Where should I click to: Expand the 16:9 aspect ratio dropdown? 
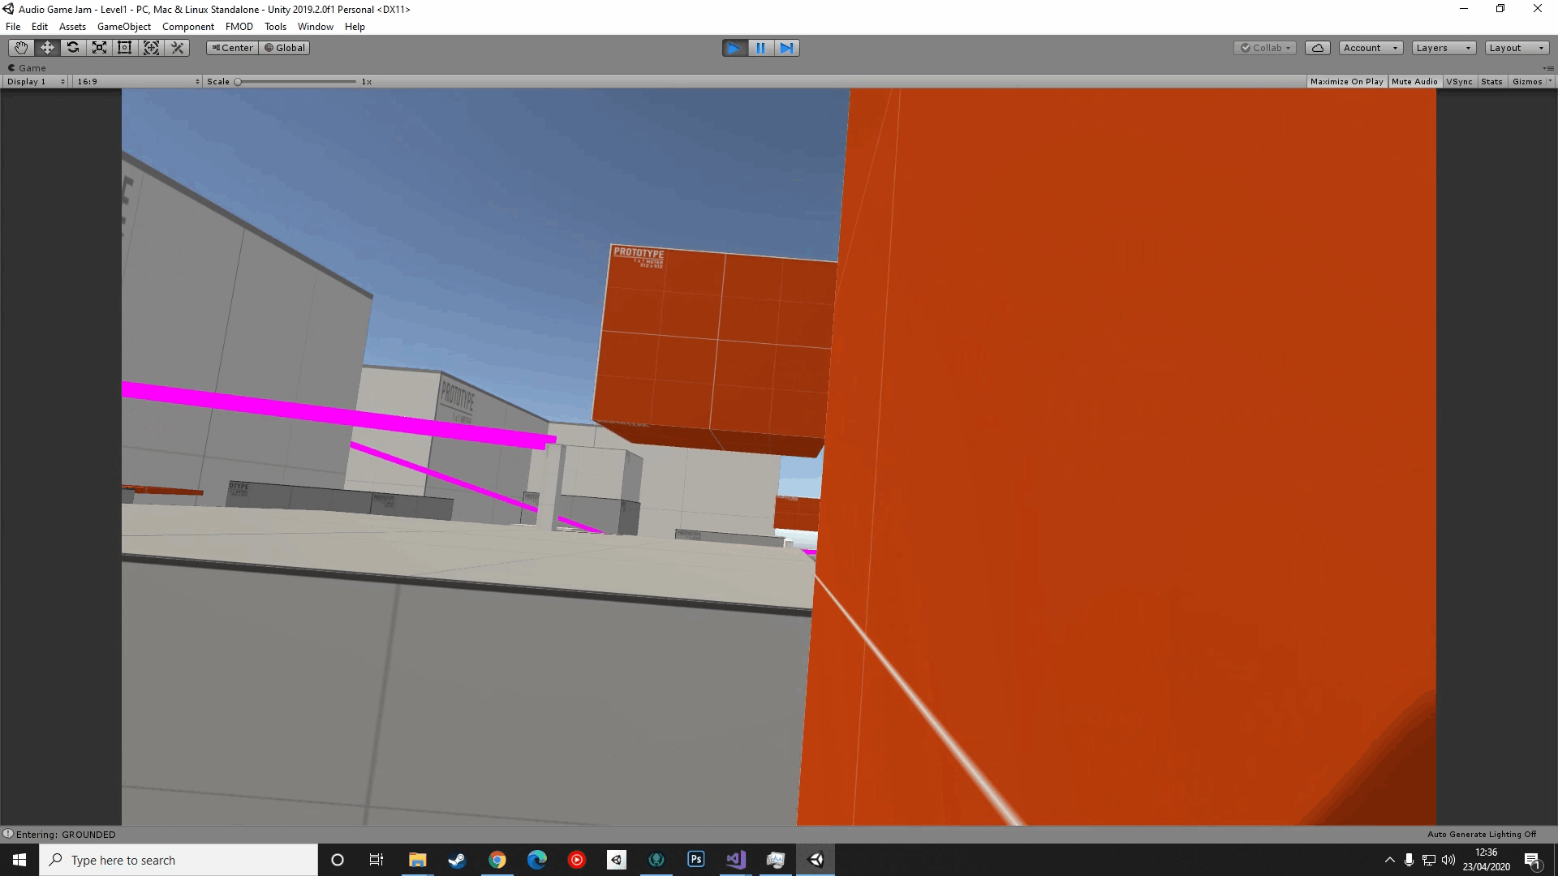(138, 81)
